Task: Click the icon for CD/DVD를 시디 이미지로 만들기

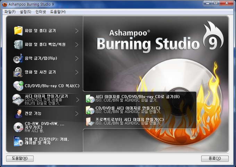Action: tap(90, 110)
